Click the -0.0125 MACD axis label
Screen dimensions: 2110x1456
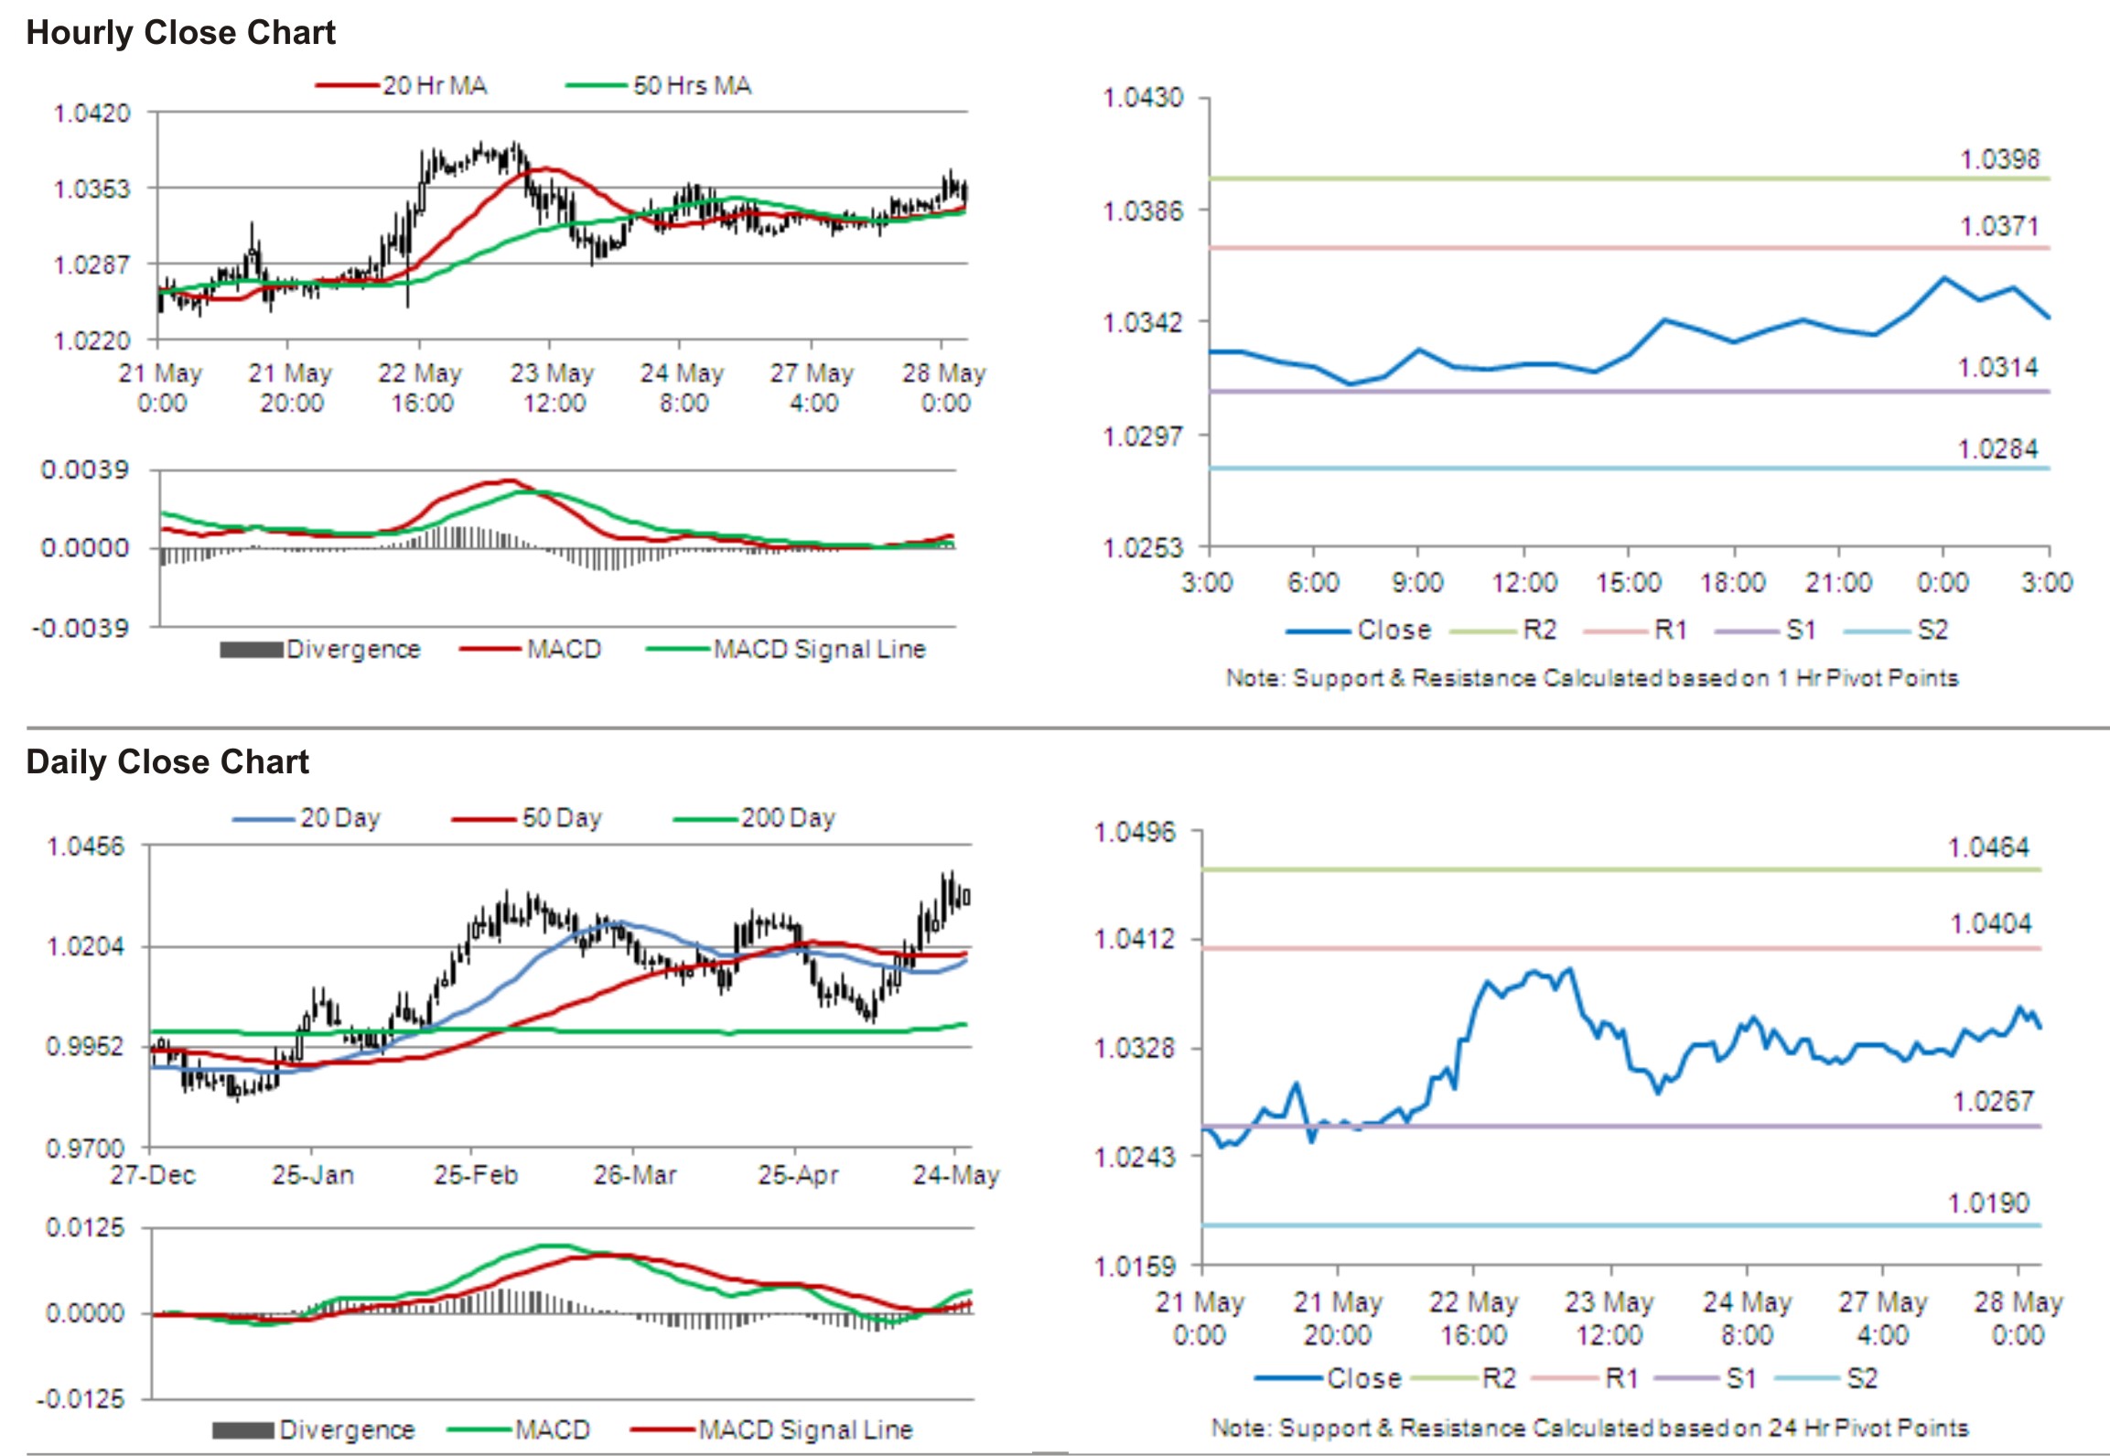(x=80, y=1398)
